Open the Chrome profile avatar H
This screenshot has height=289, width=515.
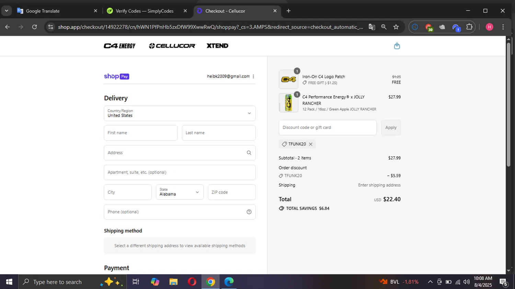pos(490,27)
